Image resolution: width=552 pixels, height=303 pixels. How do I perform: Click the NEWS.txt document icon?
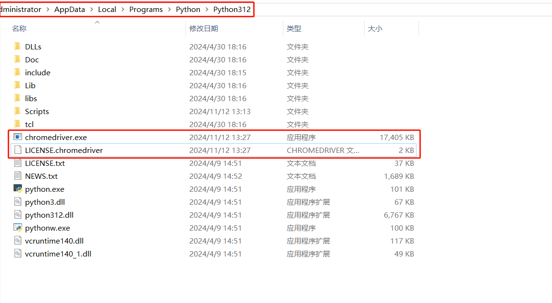pyautogui.click(x=18, y=176)
